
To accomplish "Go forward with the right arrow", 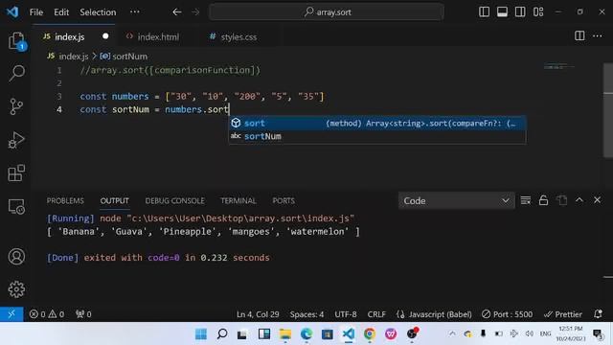I will pyautogui.click(x=195, y=12).
